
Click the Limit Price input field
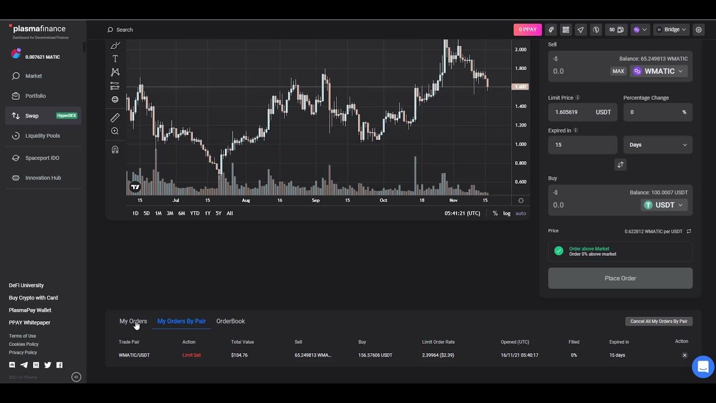[x=583, y=112]
